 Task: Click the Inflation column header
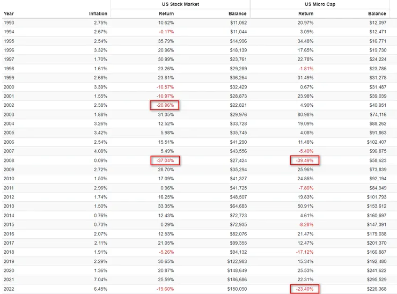[98, 13]
